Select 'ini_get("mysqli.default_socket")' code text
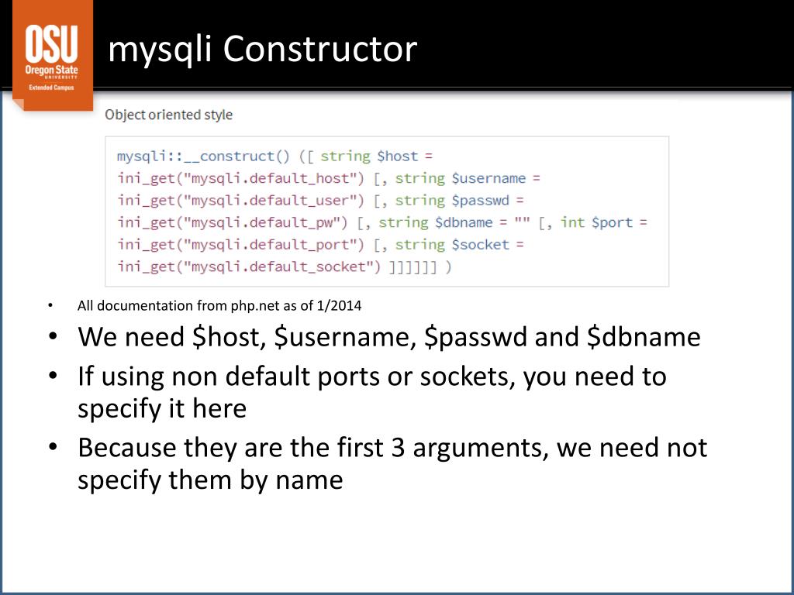This screenshot has height=595, width=794. (x=249, y=267)
